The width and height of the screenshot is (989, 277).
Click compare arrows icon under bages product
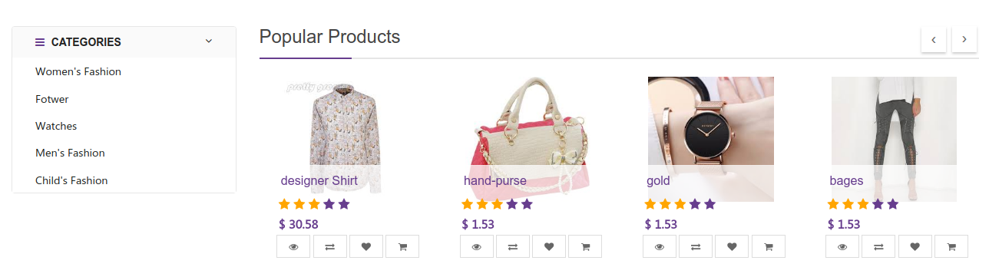(x=878, y=246)
